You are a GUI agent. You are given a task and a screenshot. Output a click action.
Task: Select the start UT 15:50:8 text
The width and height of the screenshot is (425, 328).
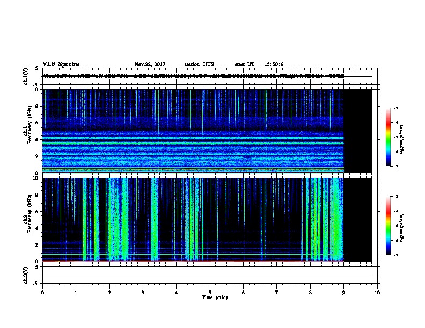point(259,64)
